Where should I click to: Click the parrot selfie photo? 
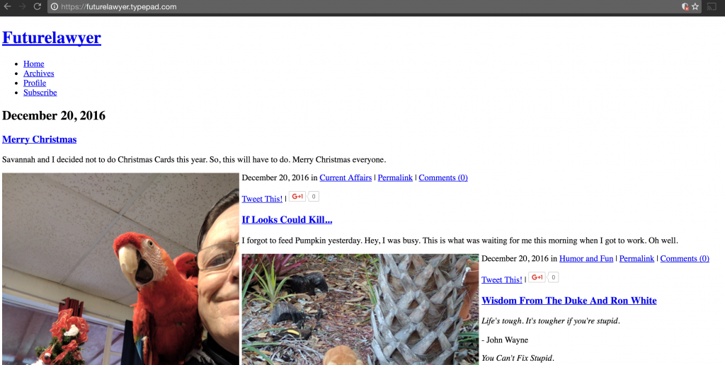(120, 269)
